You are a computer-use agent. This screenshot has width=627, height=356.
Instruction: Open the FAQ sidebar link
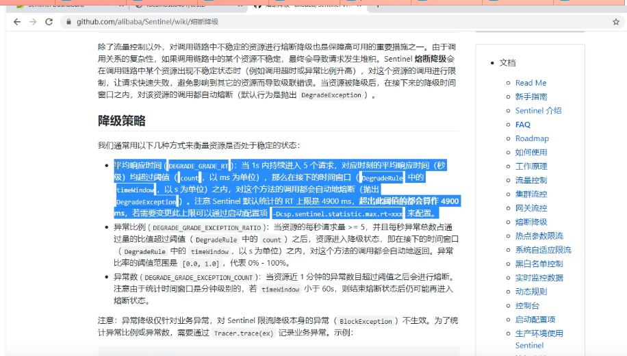(x=523, y=125)
